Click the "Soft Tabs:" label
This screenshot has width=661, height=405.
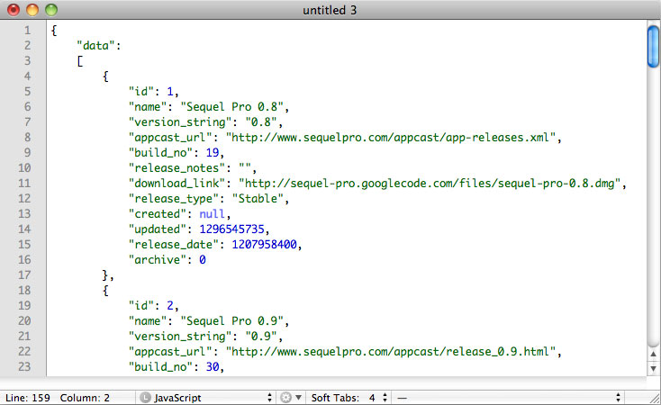coord(335,398)
